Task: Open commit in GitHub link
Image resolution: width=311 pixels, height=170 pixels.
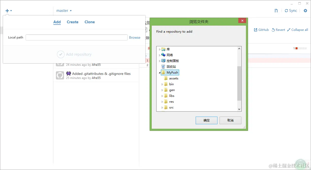Action: point(261,30)
